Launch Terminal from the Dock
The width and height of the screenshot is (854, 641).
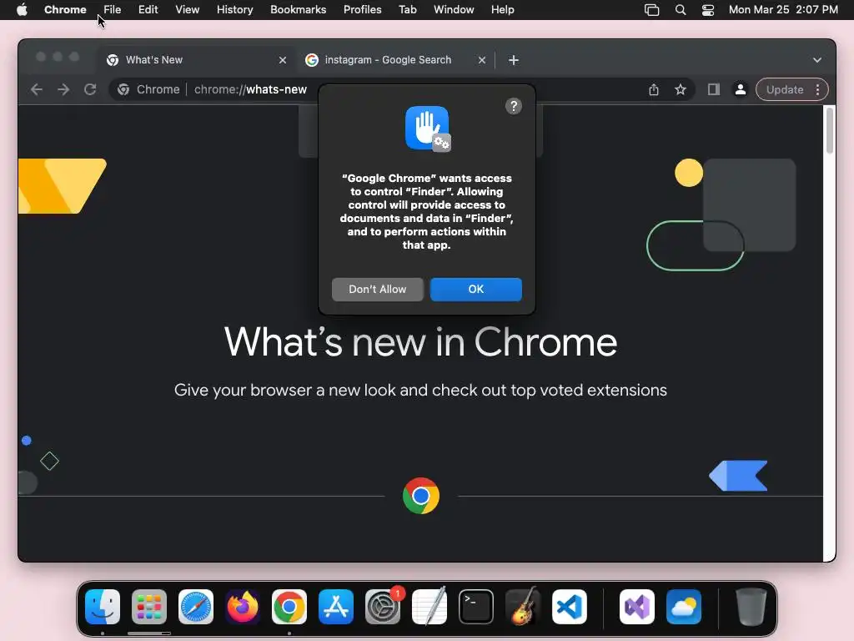[x=476, y=607]
